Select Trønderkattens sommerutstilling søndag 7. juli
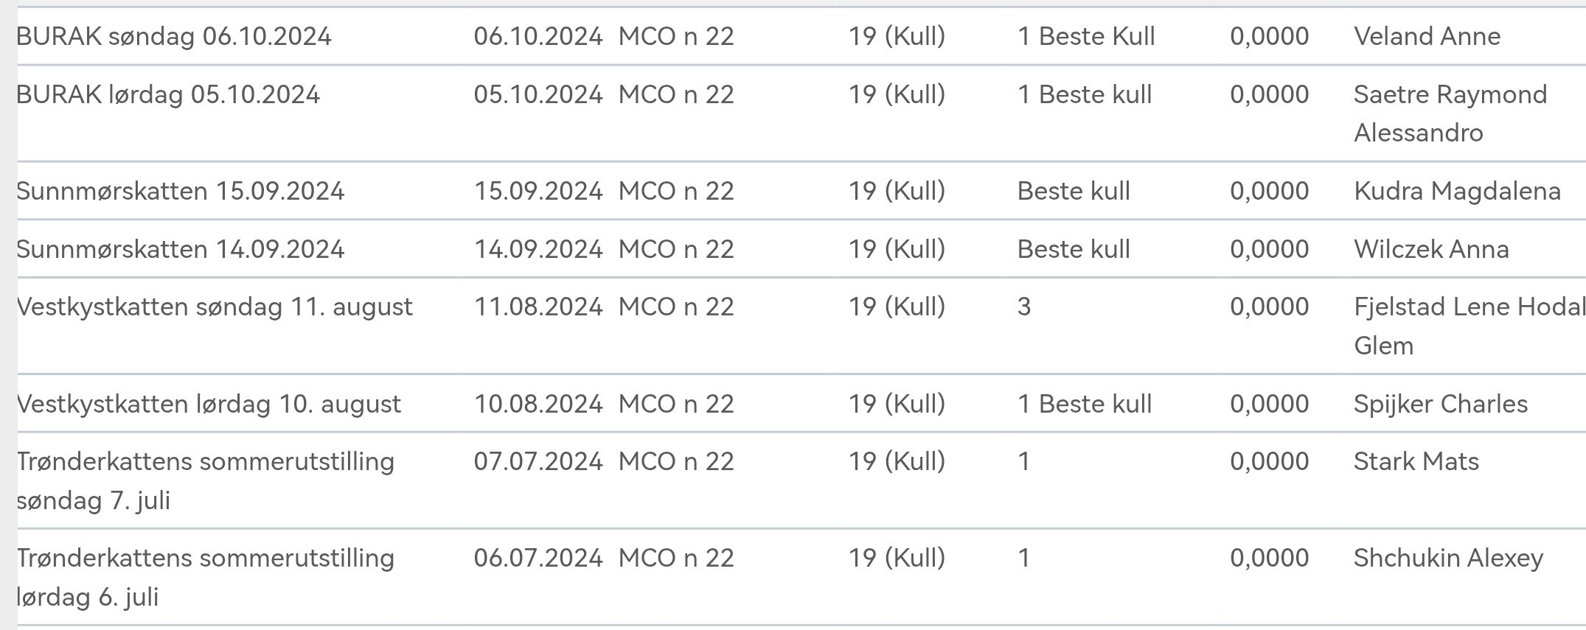This screenshot has height=630, width=1586. click(x=206, y=480)
